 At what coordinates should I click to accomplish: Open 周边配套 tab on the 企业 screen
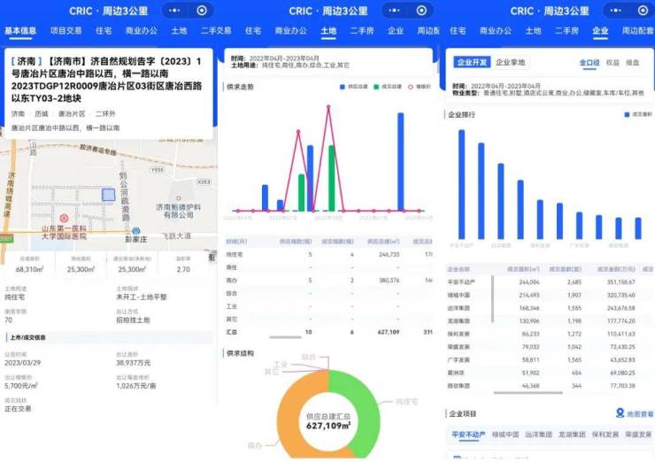[638, 30]
